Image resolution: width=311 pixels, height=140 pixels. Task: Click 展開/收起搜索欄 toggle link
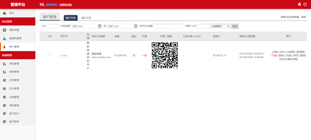pos(289,17)
